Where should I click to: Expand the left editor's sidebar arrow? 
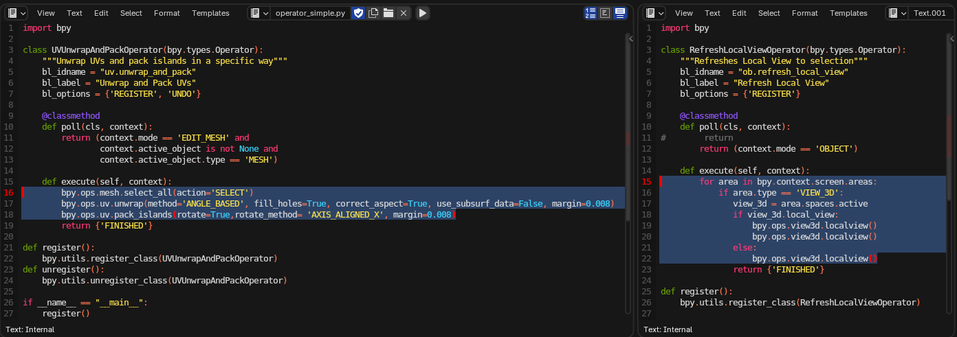630,40
